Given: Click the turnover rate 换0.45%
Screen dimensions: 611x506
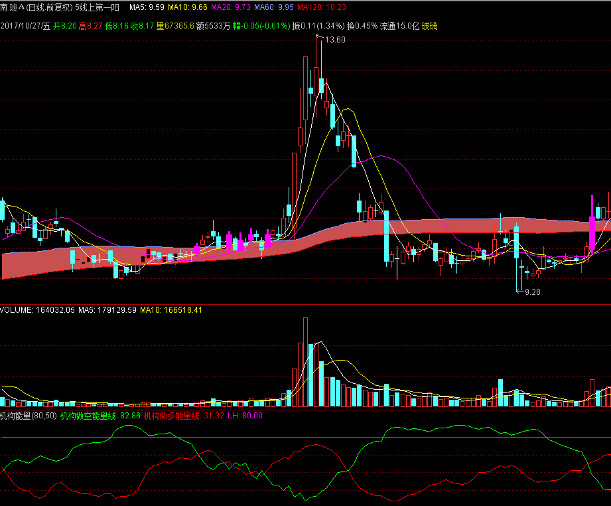Looking at the screenshot, I should pyautogui.click(x=362, y=26).
